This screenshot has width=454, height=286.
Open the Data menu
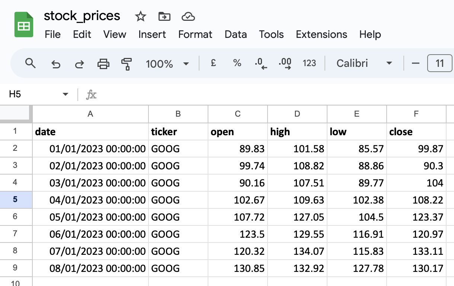pos(236,35)
